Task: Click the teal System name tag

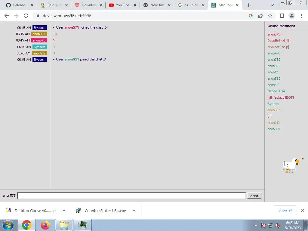Action: tap(39, 47)
